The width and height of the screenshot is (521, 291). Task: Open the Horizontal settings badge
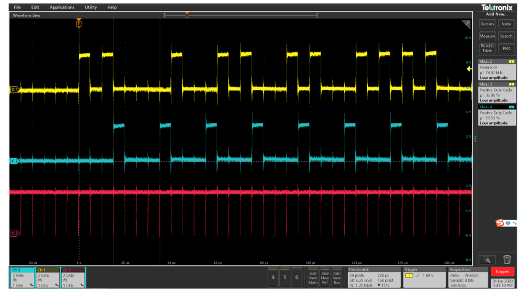tap(374, 277)
